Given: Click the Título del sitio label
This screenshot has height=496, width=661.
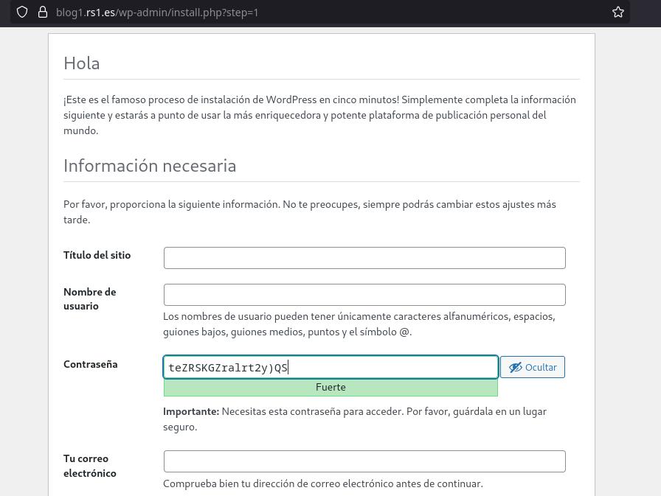Looking at the screenshot, I should [97, 255].
